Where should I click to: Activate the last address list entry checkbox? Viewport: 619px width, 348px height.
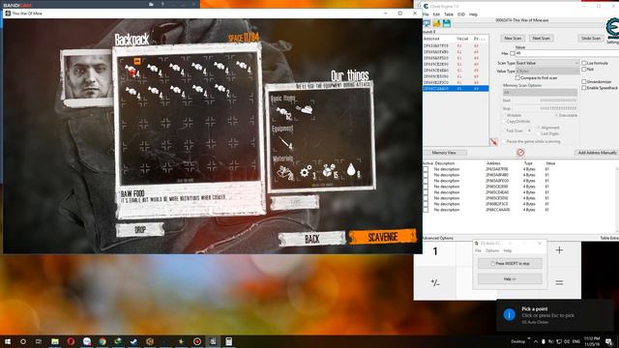tap(426, 210)
